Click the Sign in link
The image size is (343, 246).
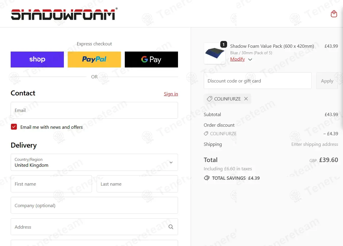[171, 94]
